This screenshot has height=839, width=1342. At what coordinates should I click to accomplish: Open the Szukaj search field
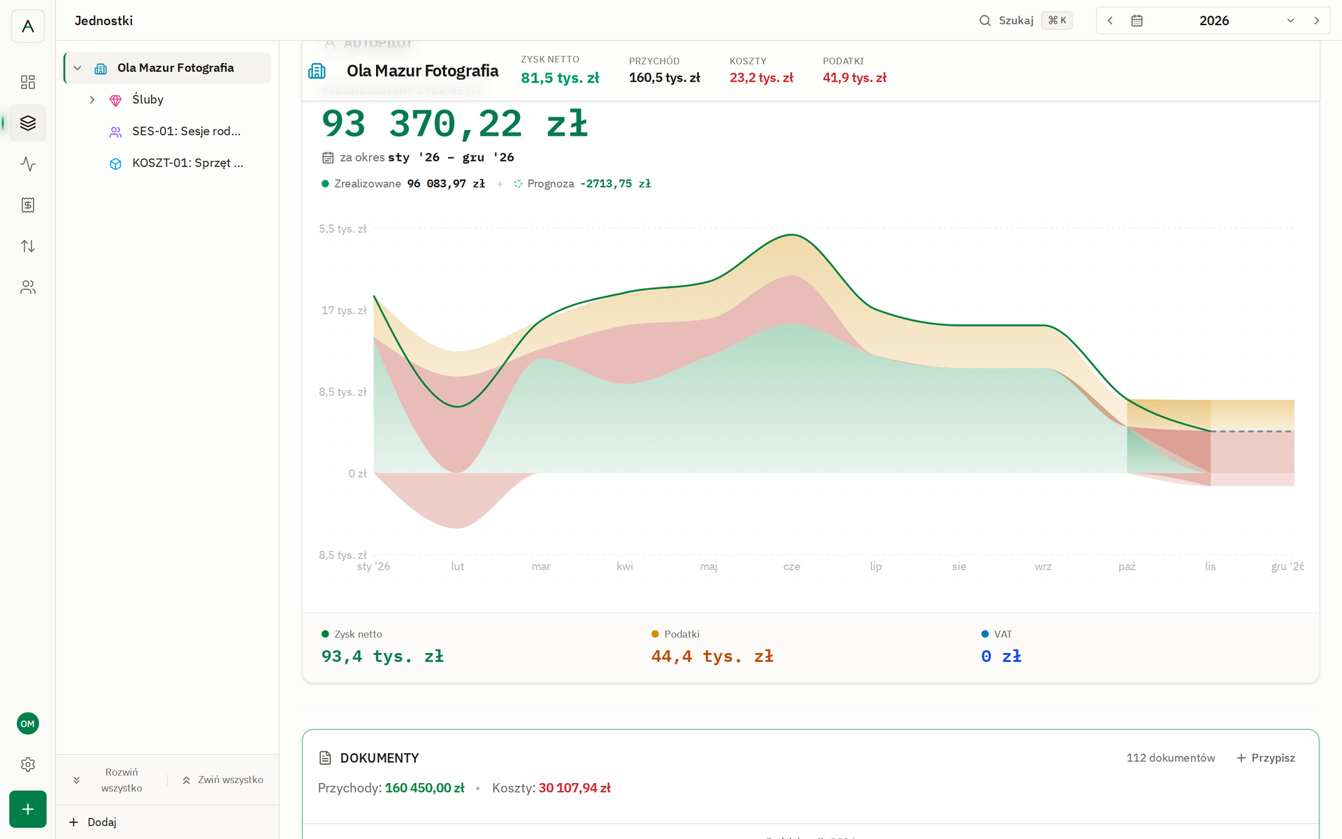(x=1025, y=21)
